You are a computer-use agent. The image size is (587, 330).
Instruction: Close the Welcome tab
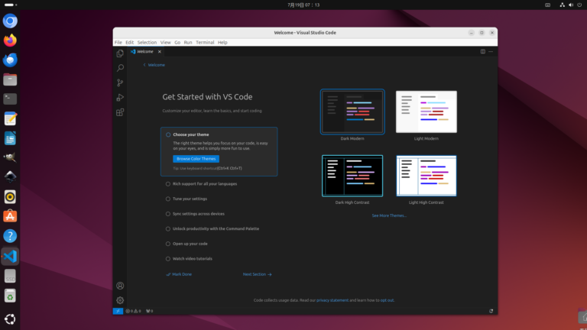pyautogui.click(x=160, y=52)
